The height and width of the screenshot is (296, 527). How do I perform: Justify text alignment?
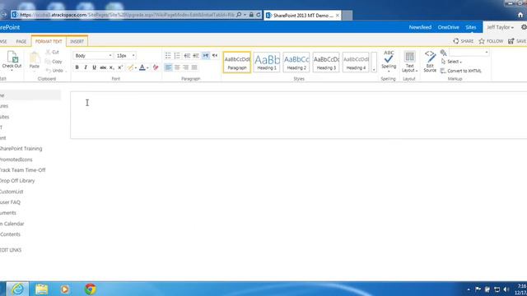[194, 67]
